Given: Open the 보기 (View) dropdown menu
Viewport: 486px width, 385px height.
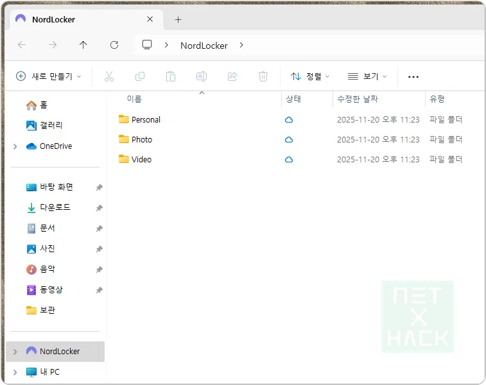Looking at the screenshot, I should (x=367, y=76).
